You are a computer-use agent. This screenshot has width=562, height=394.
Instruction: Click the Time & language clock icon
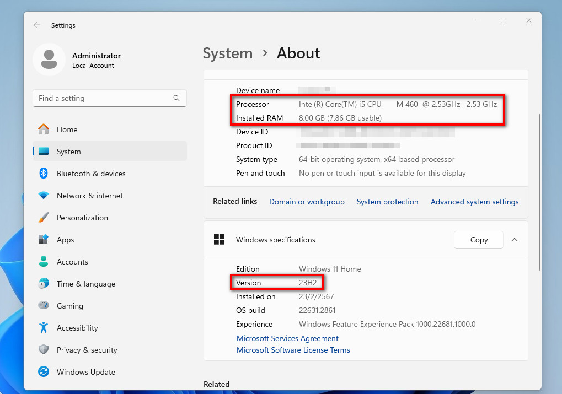[44, 284]
